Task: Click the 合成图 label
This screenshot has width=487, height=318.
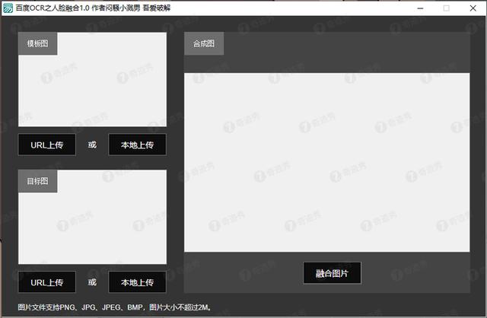Action: point(204,43)
